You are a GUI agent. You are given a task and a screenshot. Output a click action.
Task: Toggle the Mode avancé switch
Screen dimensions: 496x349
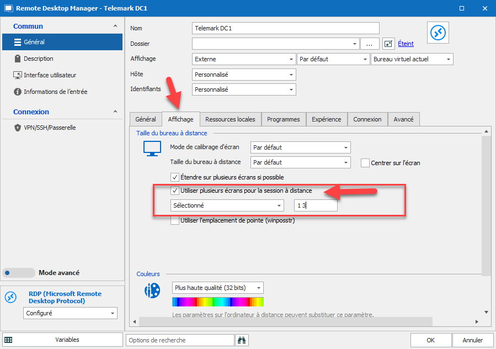coord(18,272)
